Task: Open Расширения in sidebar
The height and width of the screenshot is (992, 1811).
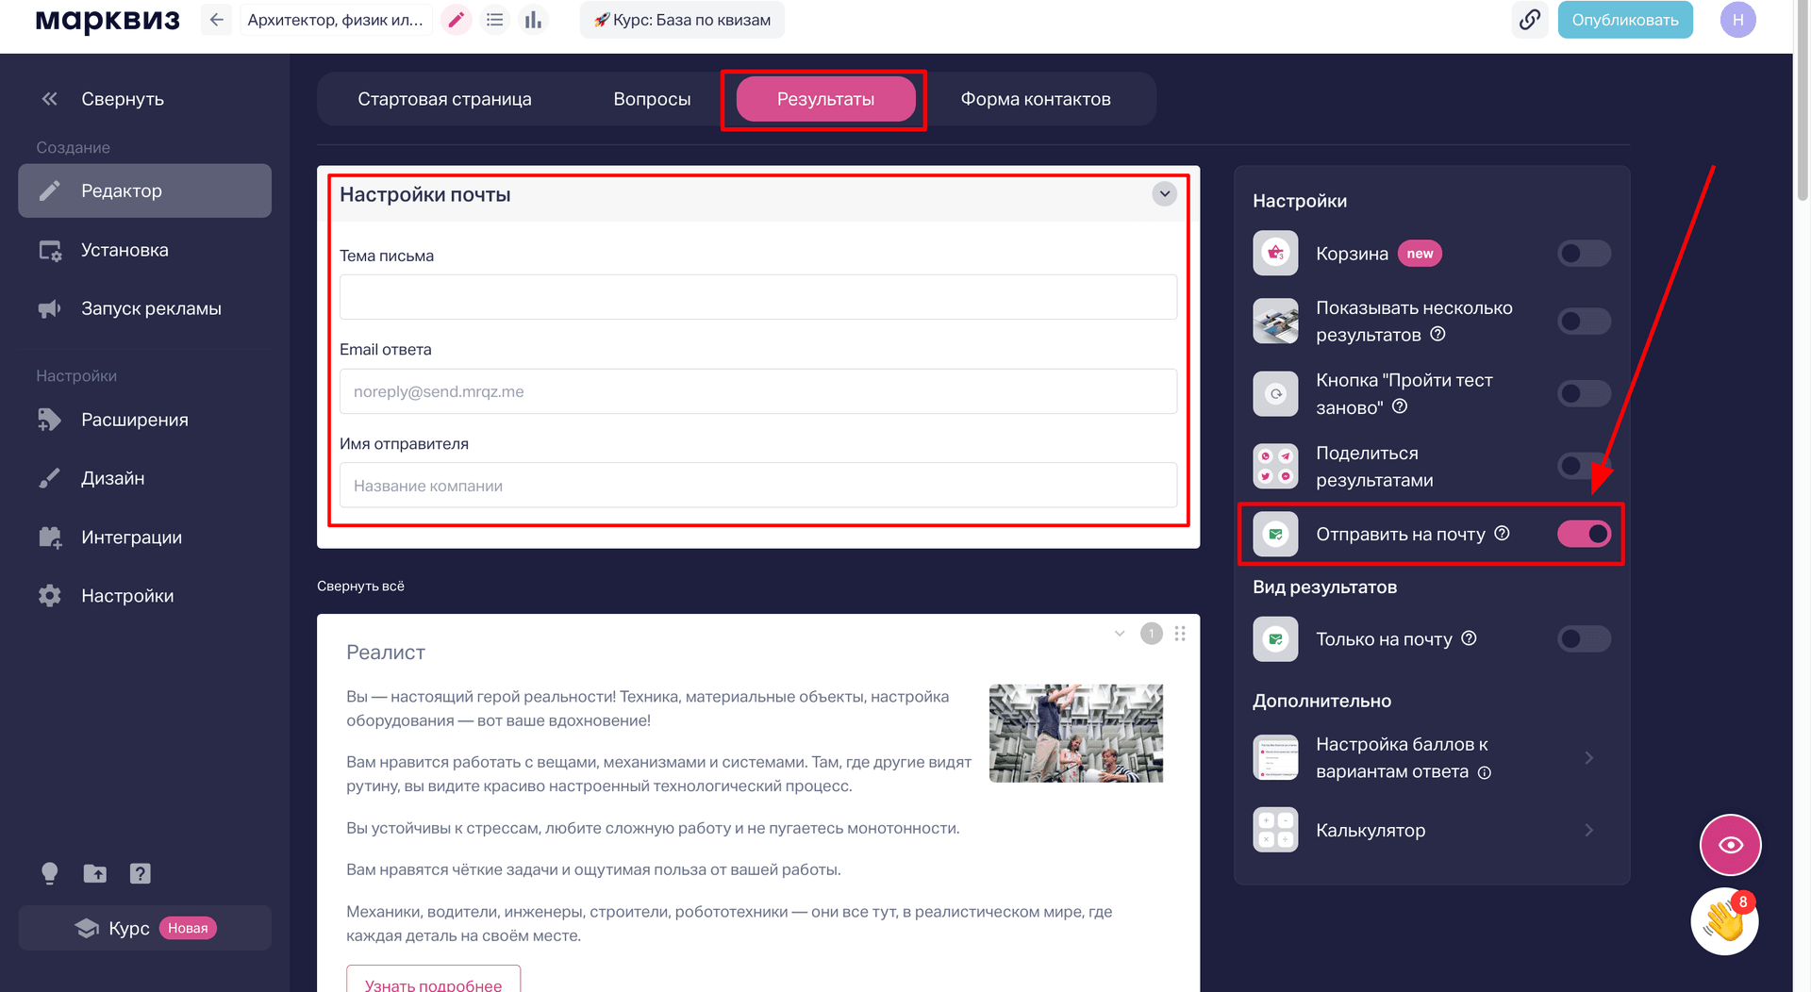Action: coord(144,420)
